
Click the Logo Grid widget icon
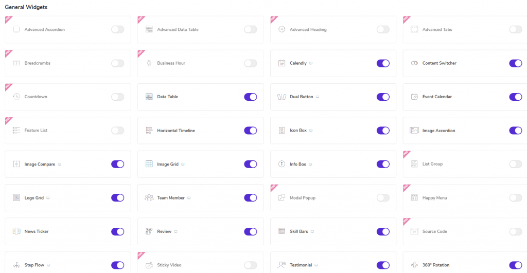tap(16, 198)
